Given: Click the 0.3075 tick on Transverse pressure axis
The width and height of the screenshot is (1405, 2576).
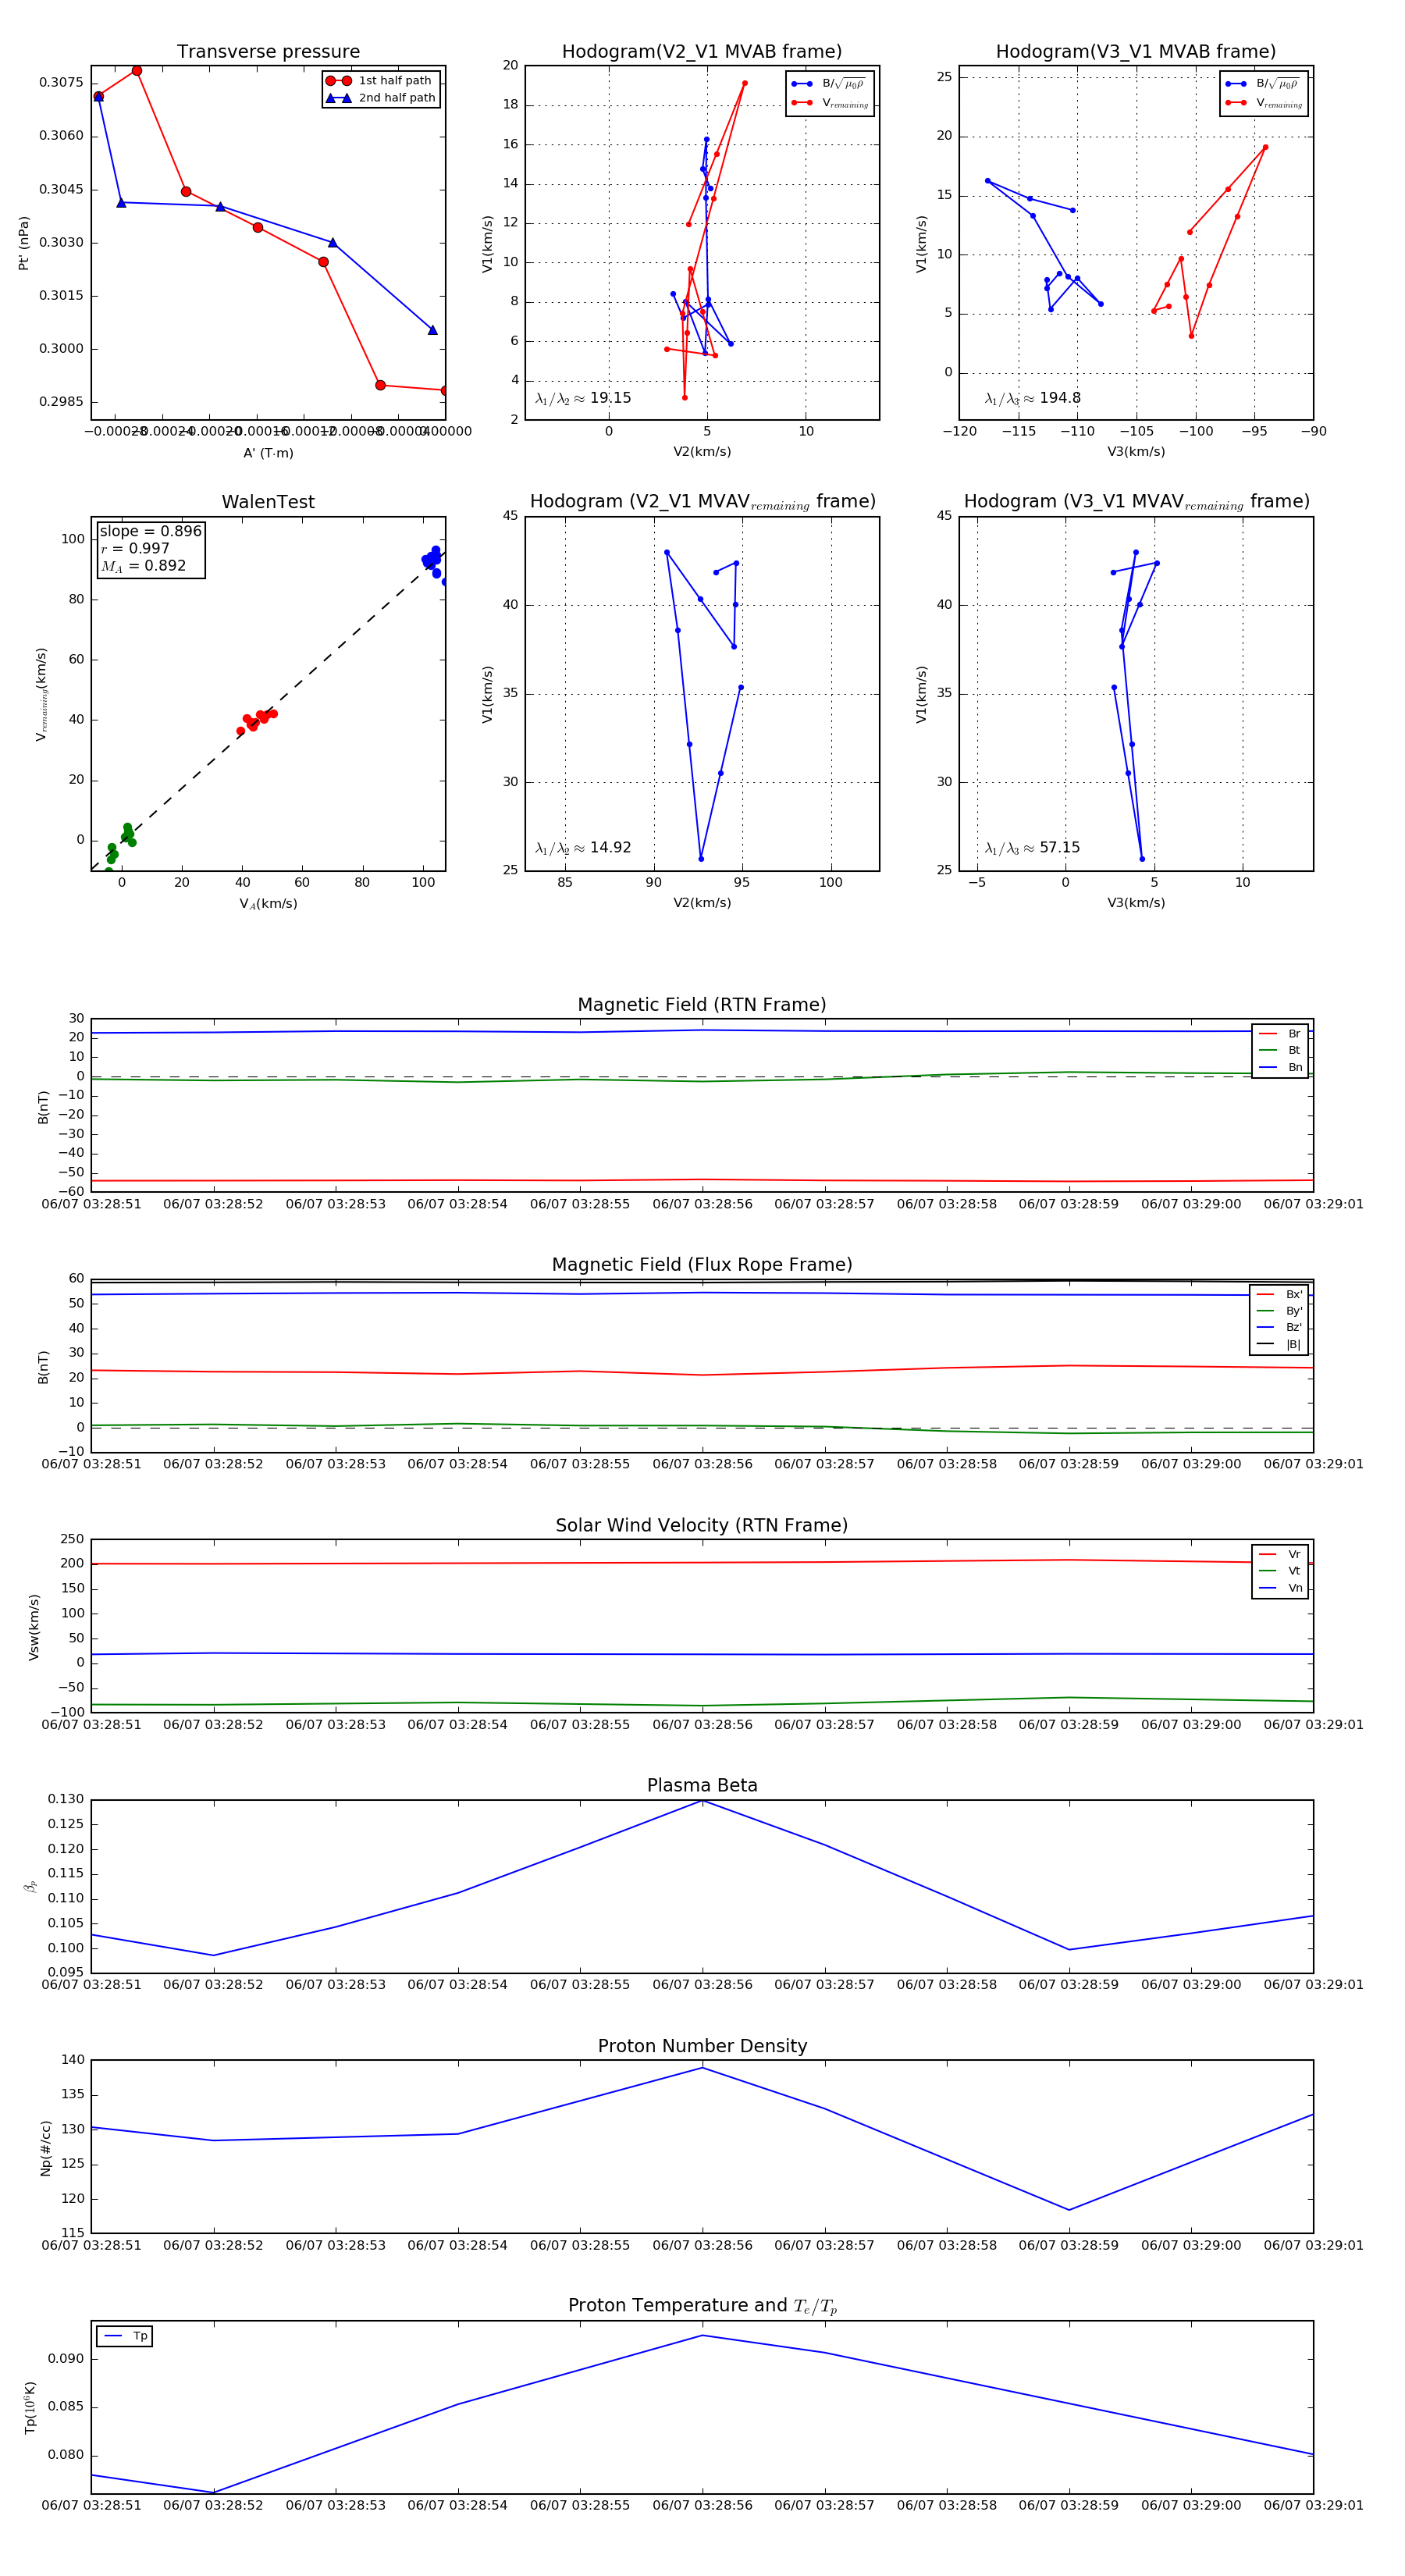Looking at the screenshot, I should (x=61, y=82).
